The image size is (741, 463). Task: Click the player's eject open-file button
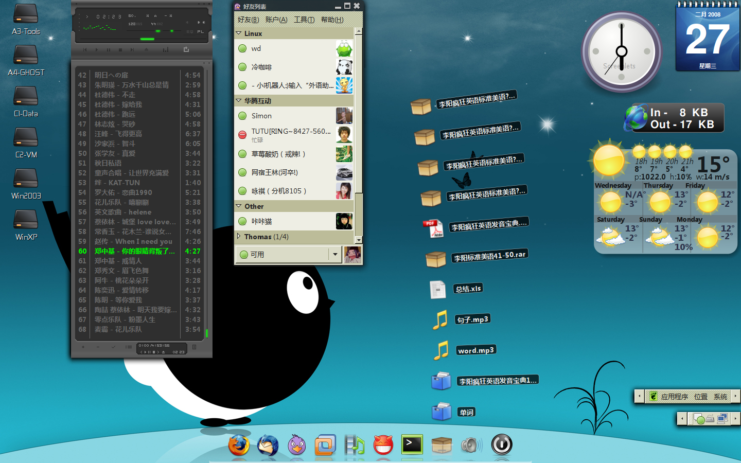(146, 49)
